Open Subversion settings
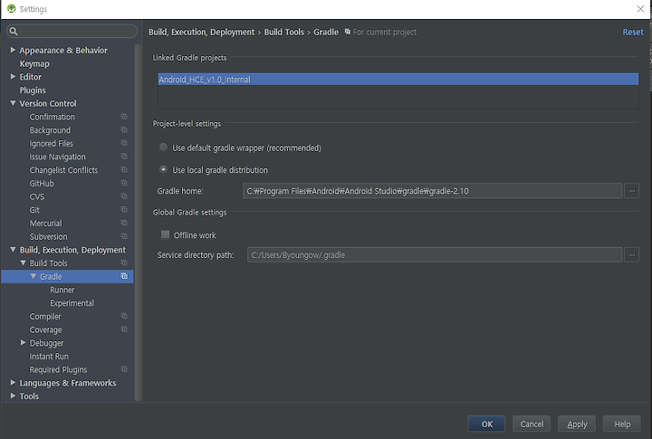 48,236
